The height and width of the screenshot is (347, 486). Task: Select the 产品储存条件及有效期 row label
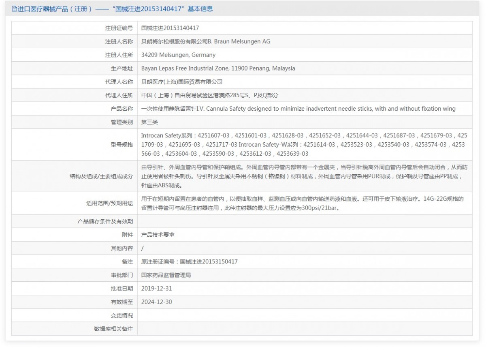[x=105, y=222]
